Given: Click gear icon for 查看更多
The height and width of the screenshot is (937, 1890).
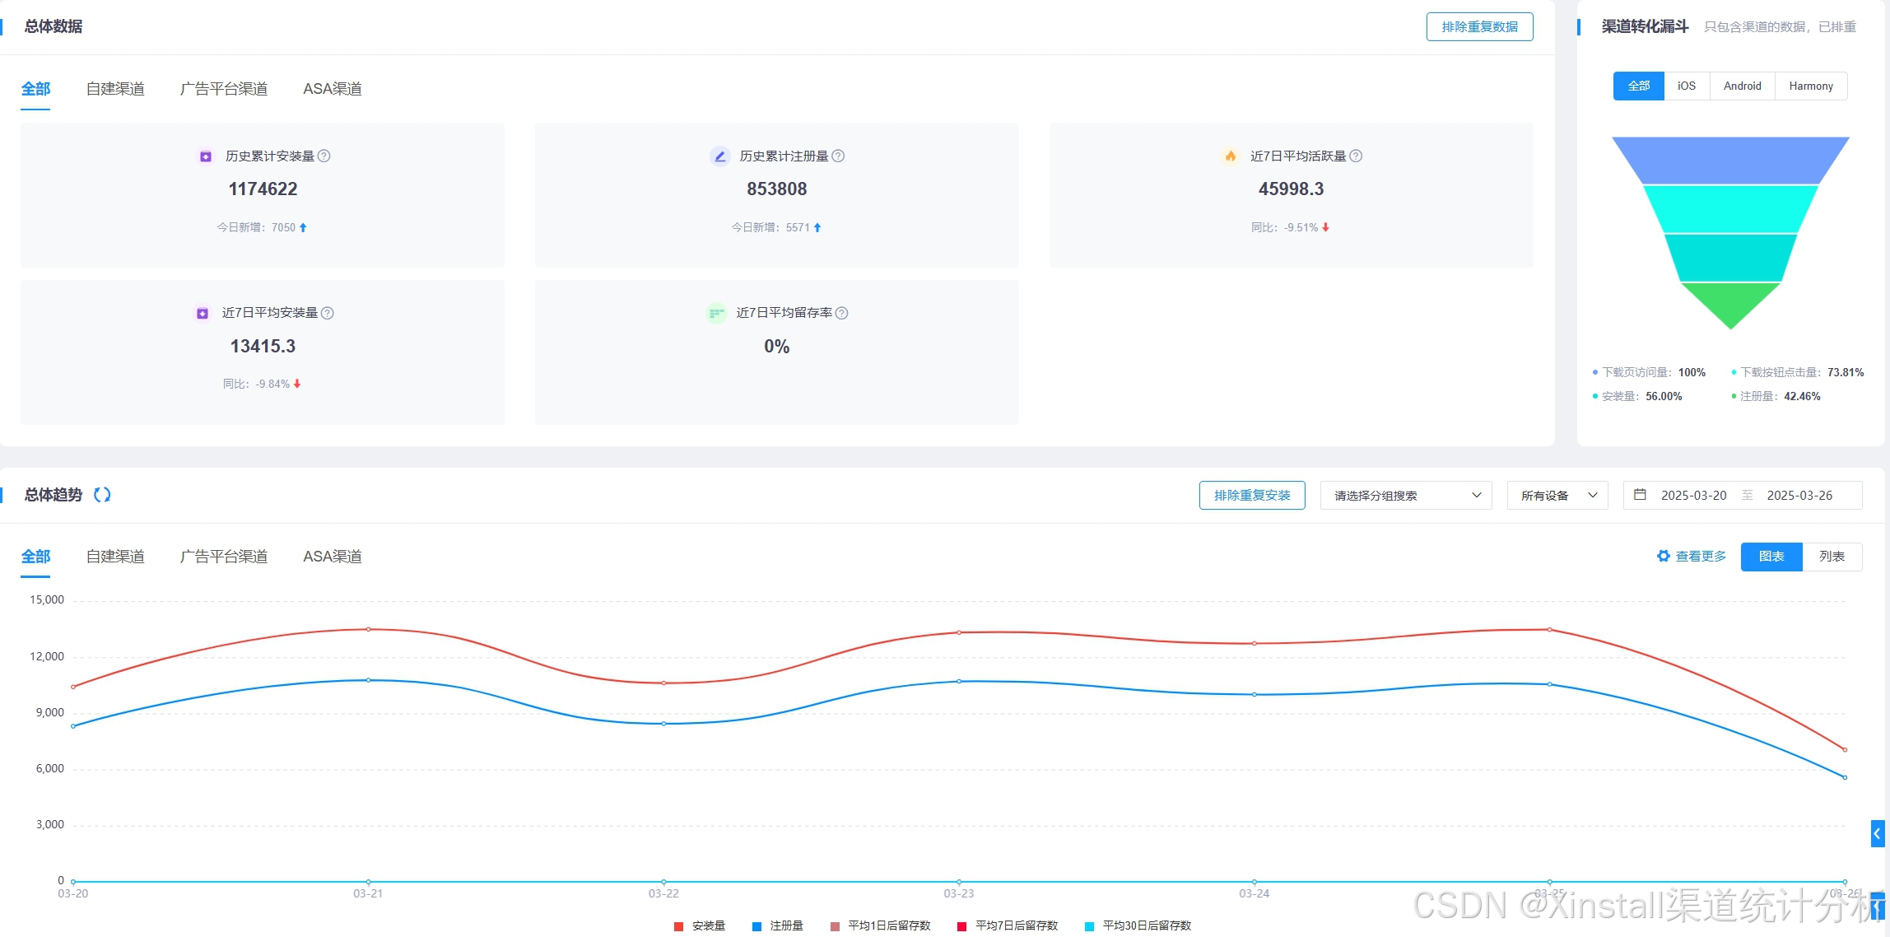Looking at the screenshot, I should point(1664,557).
